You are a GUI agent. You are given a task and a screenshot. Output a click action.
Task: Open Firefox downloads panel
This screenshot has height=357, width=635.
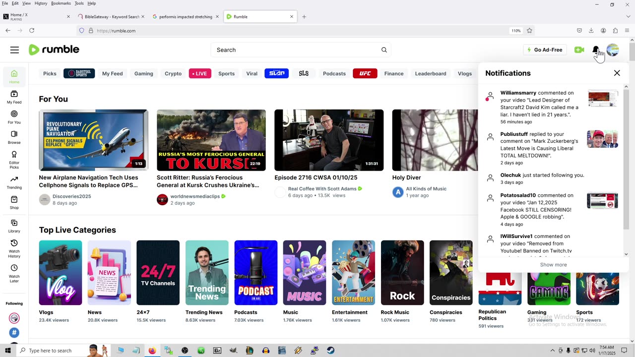[591, 31]
